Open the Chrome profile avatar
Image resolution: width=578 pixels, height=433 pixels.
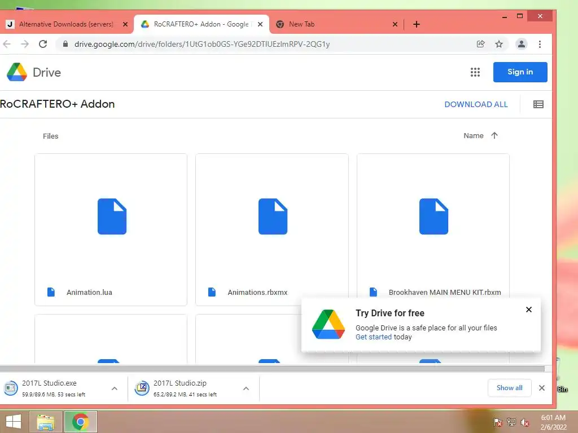(521, 44)
